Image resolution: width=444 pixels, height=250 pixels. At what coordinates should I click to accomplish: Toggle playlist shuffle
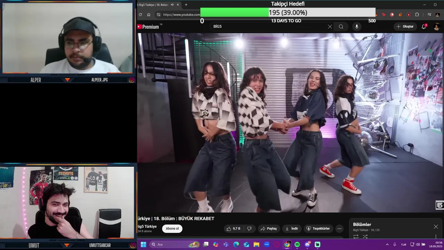(365, 237)
